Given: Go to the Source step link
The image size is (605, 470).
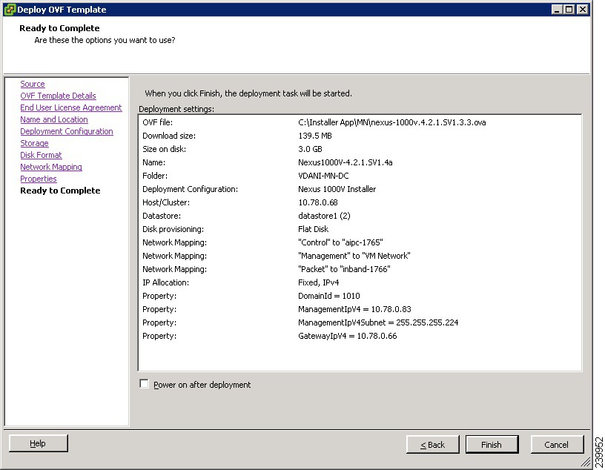Looking at the screenshot, I should click(33, 84).
